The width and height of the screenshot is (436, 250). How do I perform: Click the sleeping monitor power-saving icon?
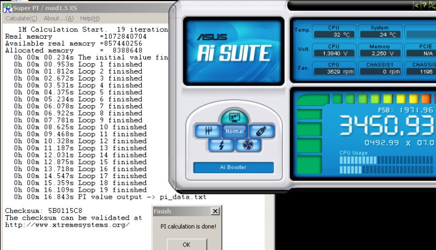pyautogui.click(x=234, y=117)
